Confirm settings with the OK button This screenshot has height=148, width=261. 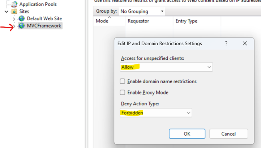point(187,134)
